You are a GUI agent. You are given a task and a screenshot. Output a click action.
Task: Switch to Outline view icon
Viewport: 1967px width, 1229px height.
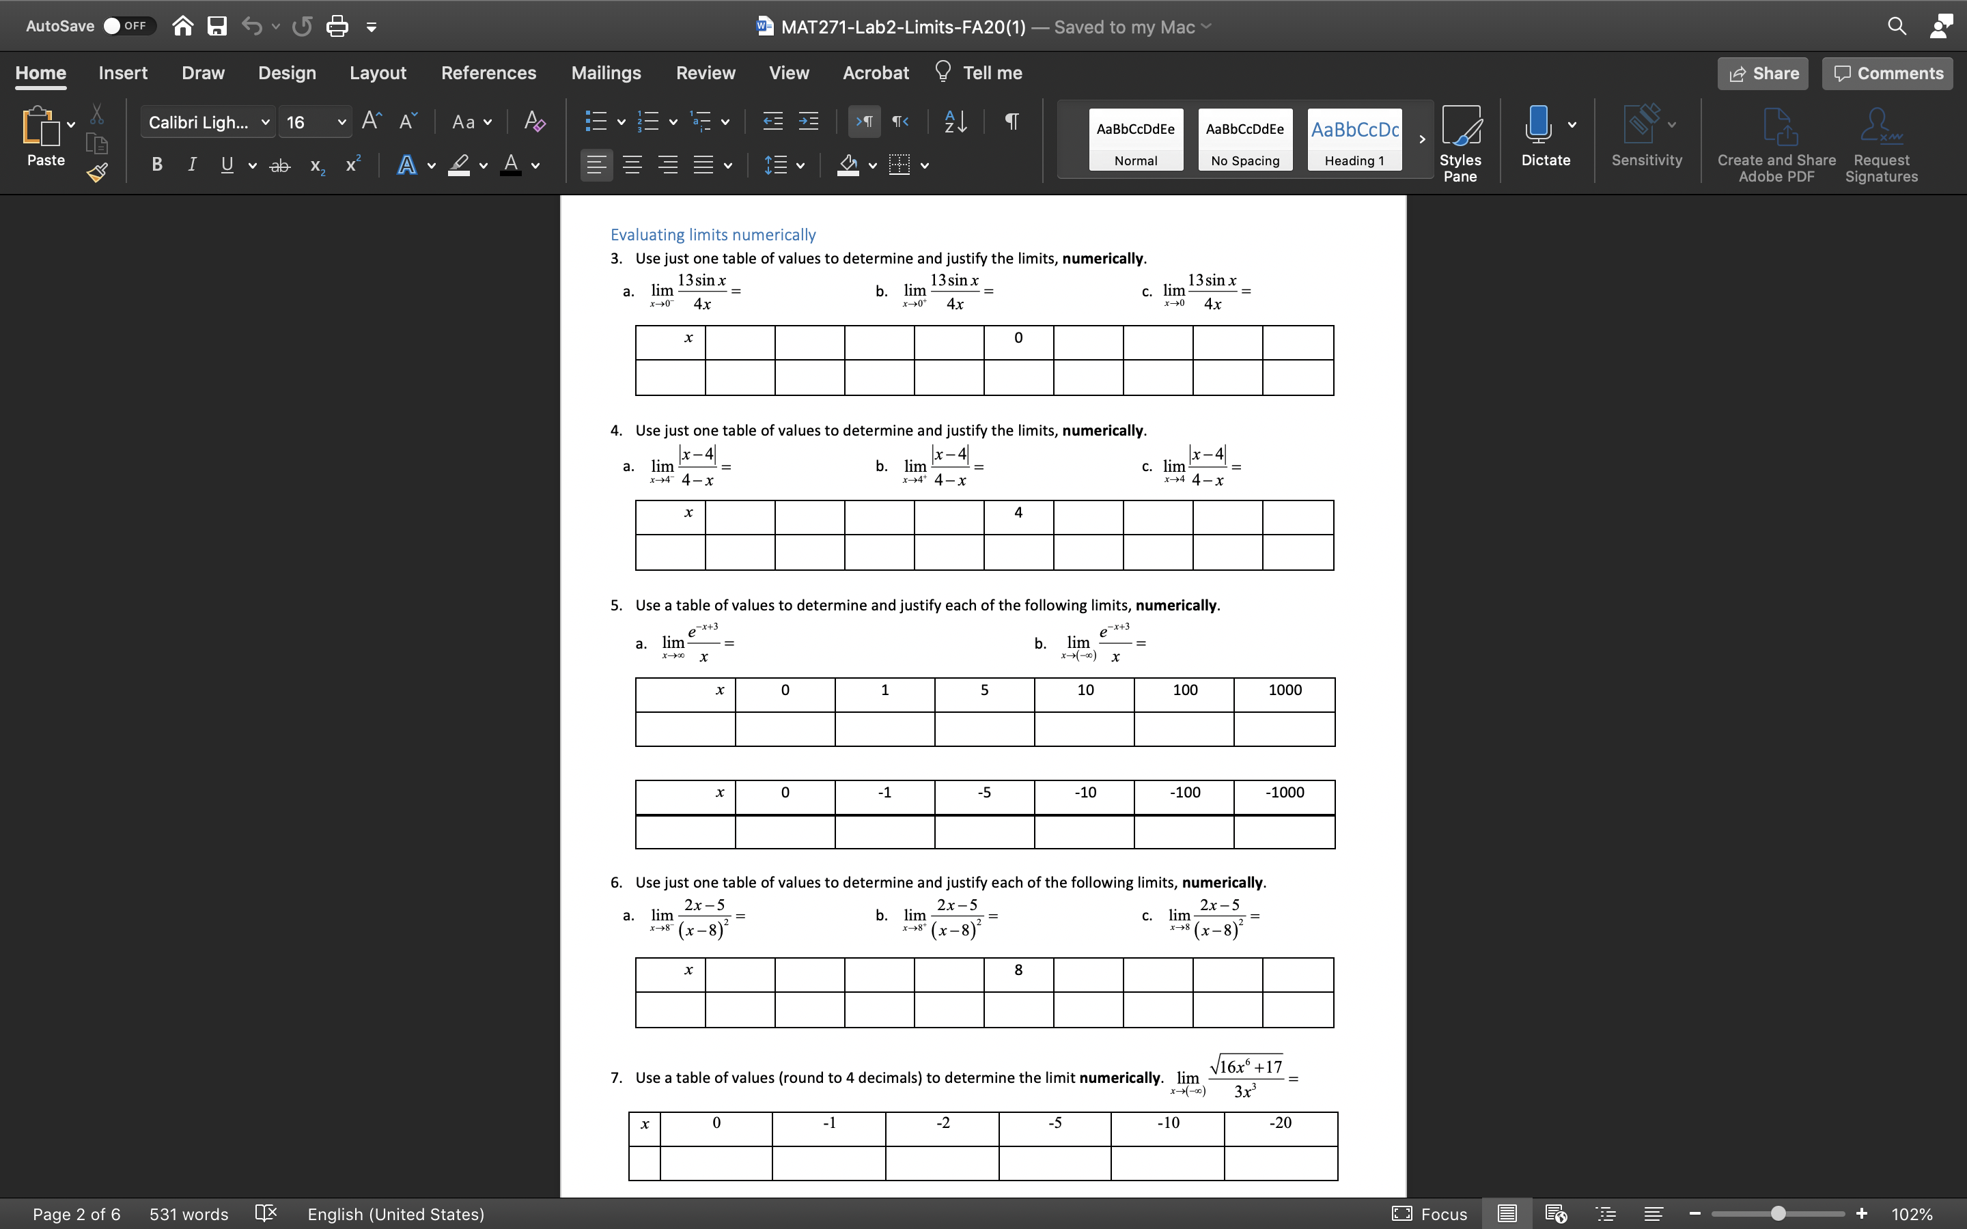(x=1605, y=1213)
